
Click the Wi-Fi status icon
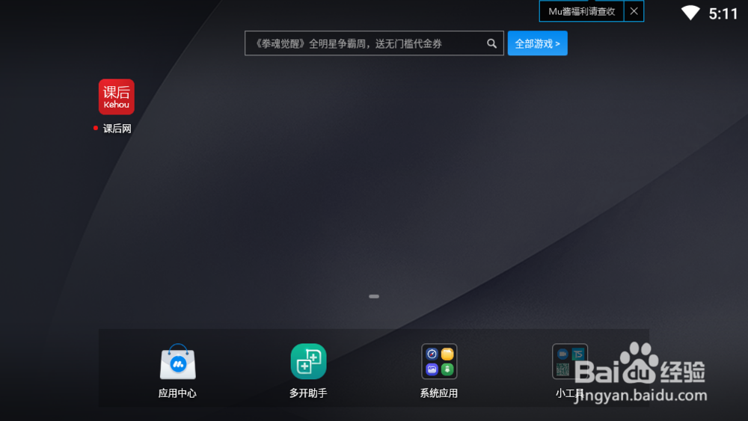pos(690,13)
